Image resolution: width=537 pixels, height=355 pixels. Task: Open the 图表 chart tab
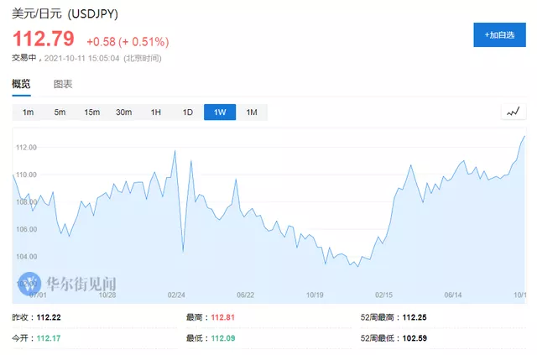63,84
